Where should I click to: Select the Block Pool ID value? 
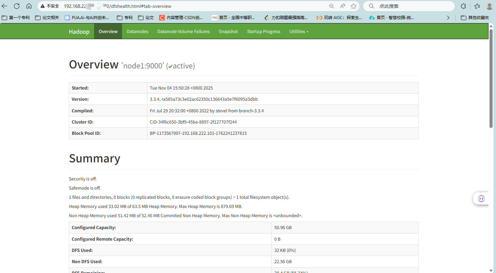198,133
